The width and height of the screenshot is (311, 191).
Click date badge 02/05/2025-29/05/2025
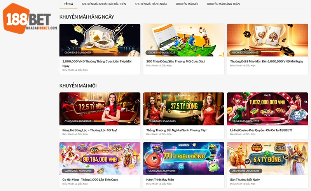point(78,171)
